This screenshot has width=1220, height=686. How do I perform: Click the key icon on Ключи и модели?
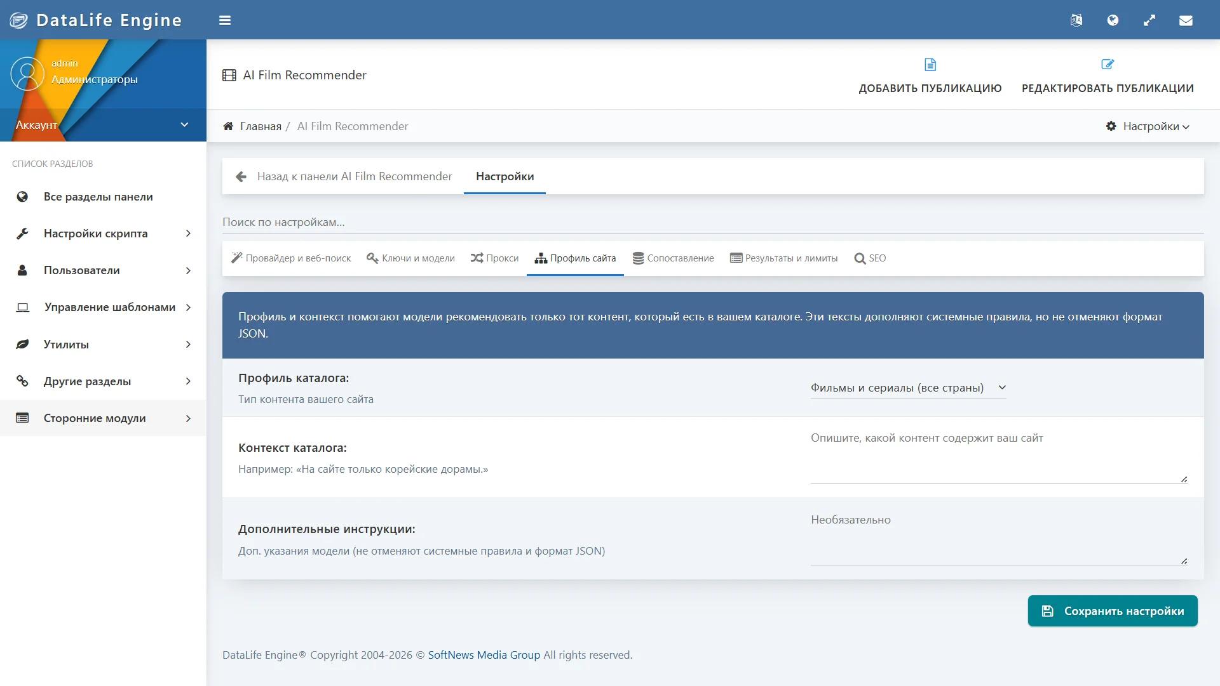tap(372, 258)
